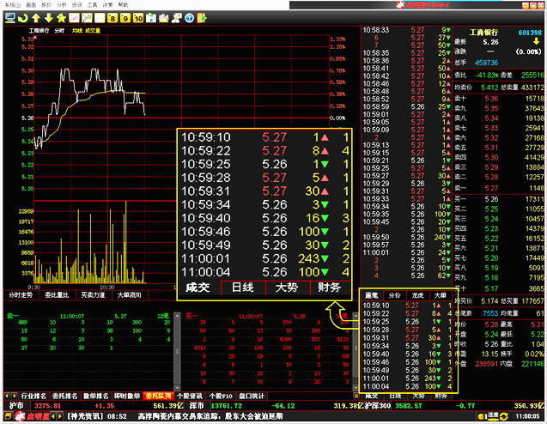This screenshot has width=547, height=424.
Task: Open the 工具 menu
Action: point(92,4)
